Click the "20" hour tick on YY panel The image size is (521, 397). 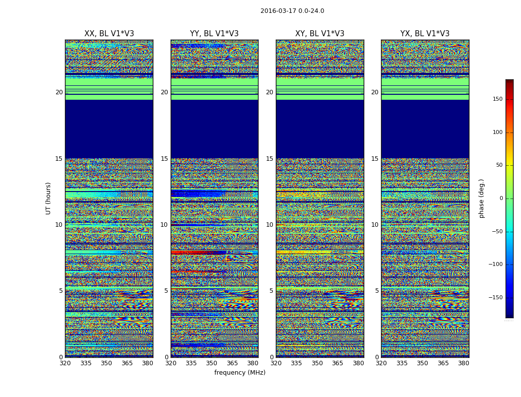tap(164, 92)
